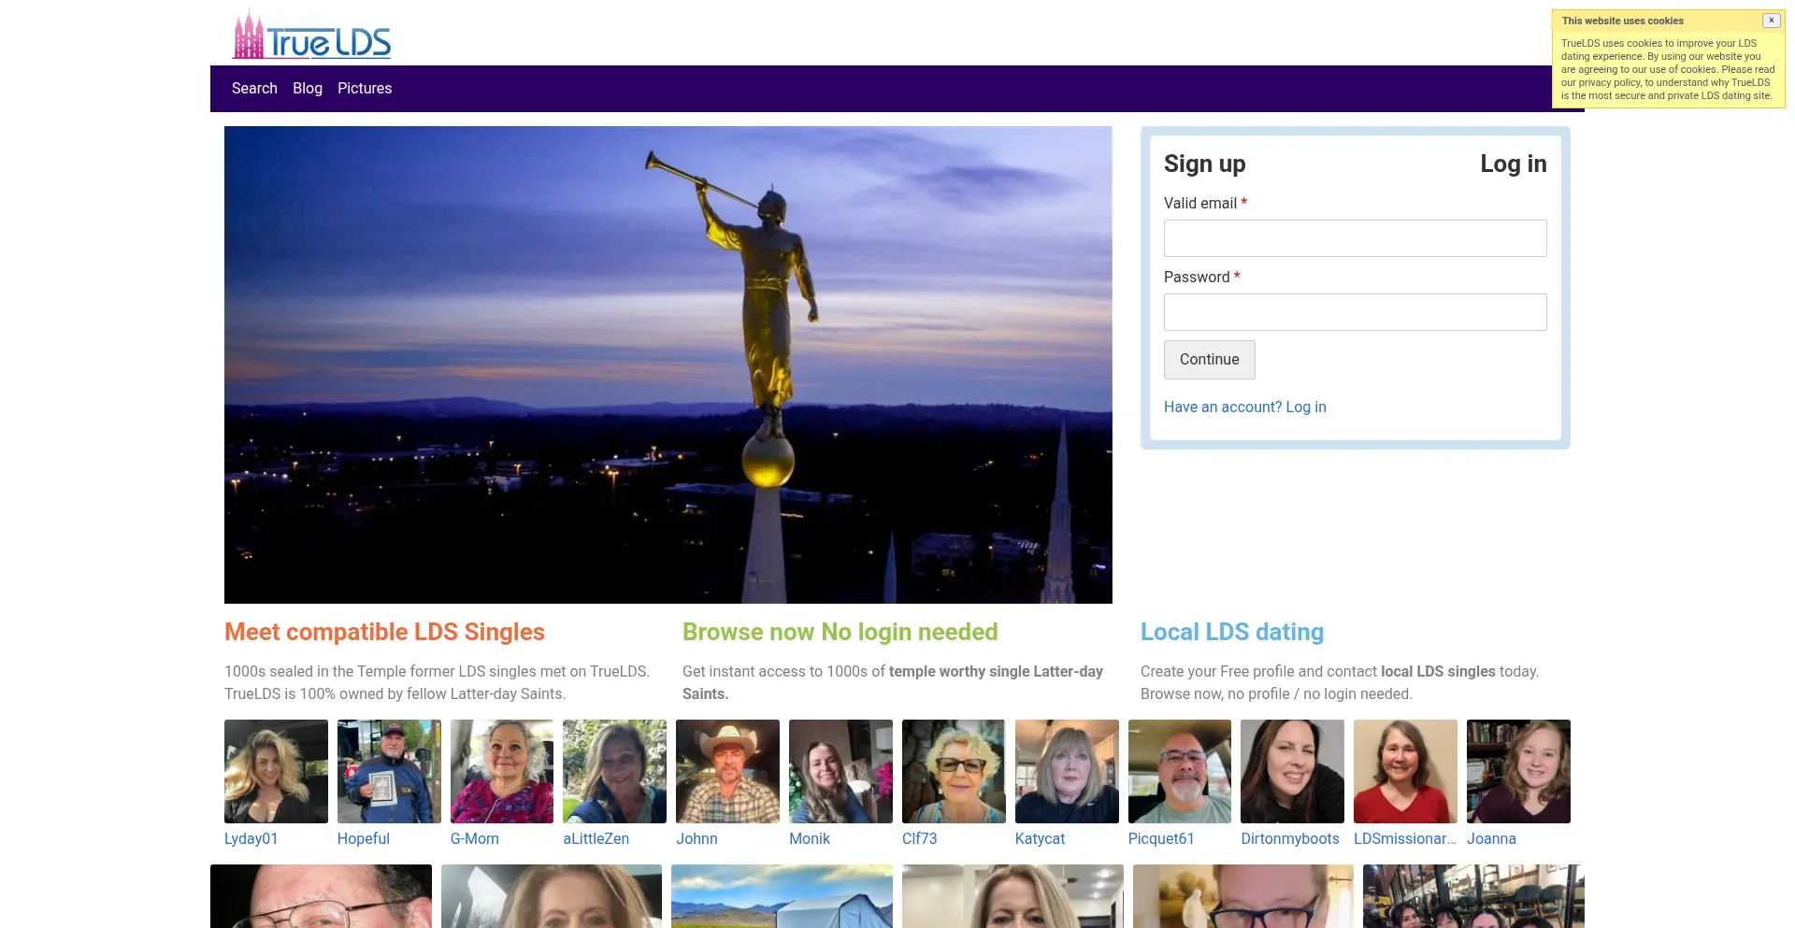Click the Valid email input field

click(x=1355, y=238)
